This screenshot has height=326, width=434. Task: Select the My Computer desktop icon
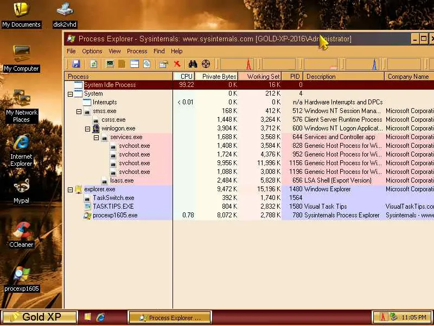21,59
